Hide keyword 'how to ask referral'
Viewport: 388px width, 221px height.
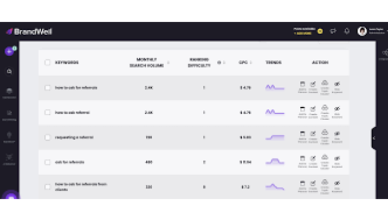[x=337, y=112]
